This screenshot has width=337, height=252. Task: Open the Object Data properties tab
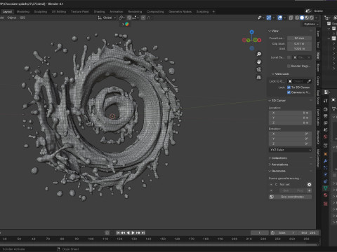click(x=325, y=188)
